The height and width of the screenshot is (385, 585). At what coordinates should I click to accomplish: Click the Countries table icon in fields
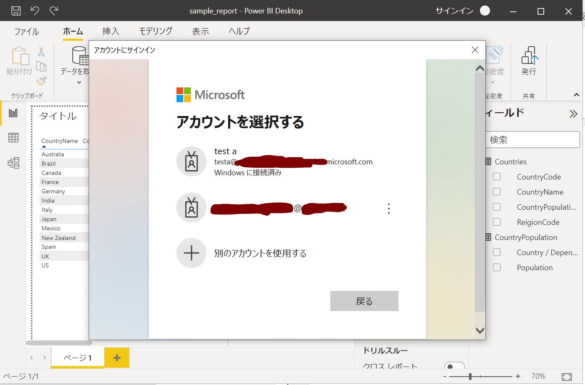pyautogui.click(x=488, y=161)
